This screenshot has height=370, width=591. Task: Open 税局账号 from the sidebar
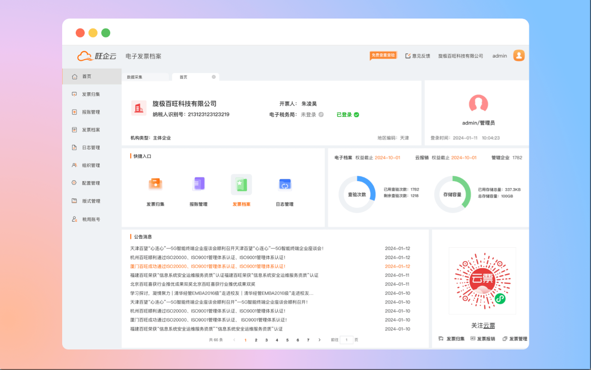91,219
